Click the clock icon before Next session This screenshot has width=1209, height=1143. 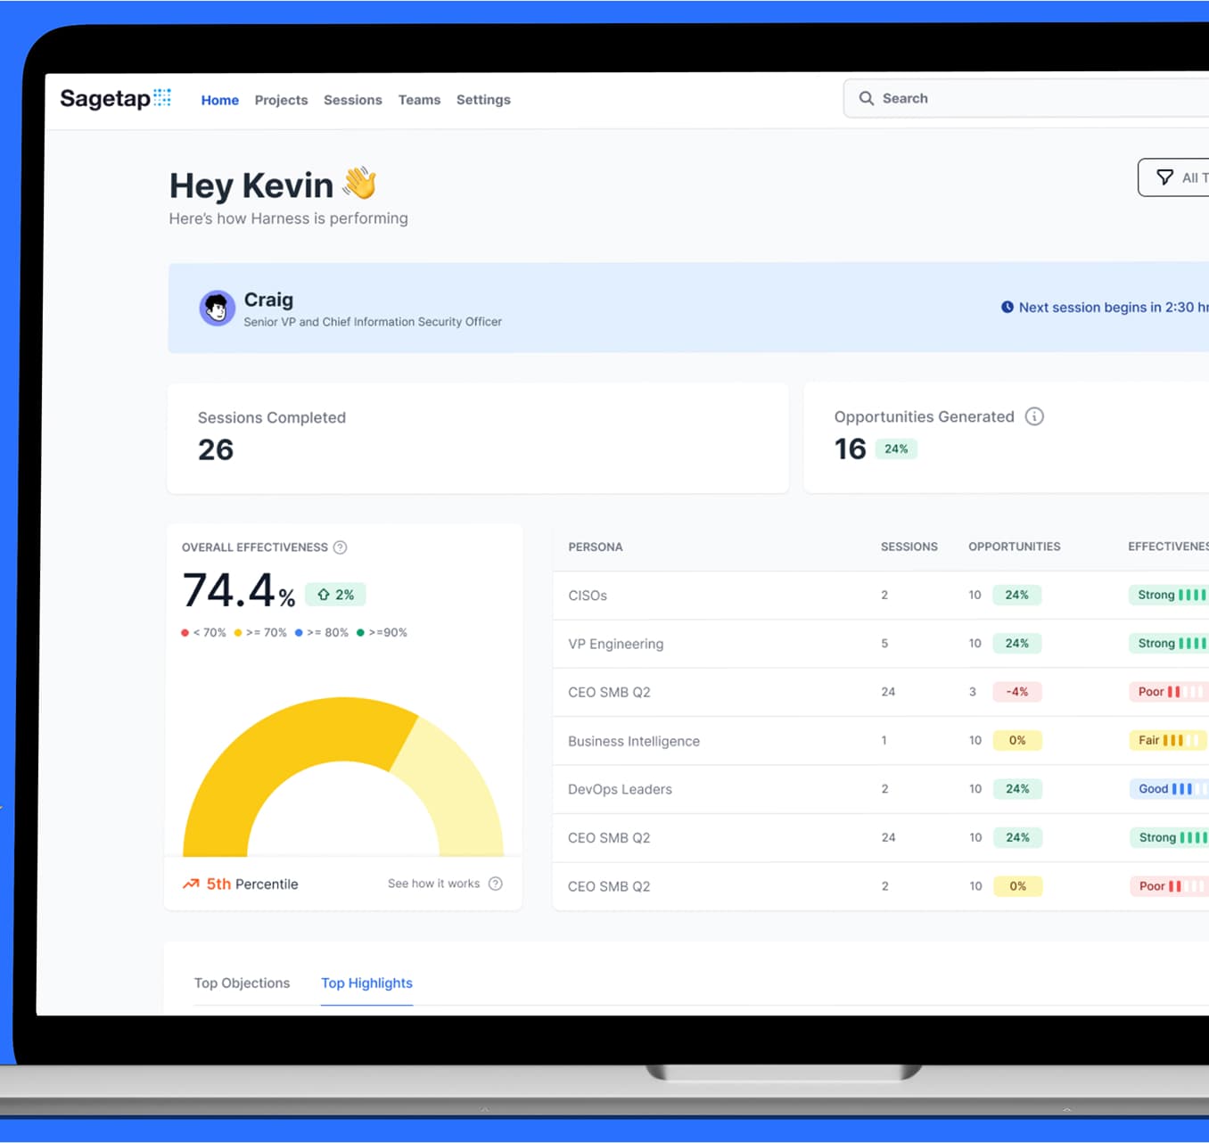(1007, 307)
